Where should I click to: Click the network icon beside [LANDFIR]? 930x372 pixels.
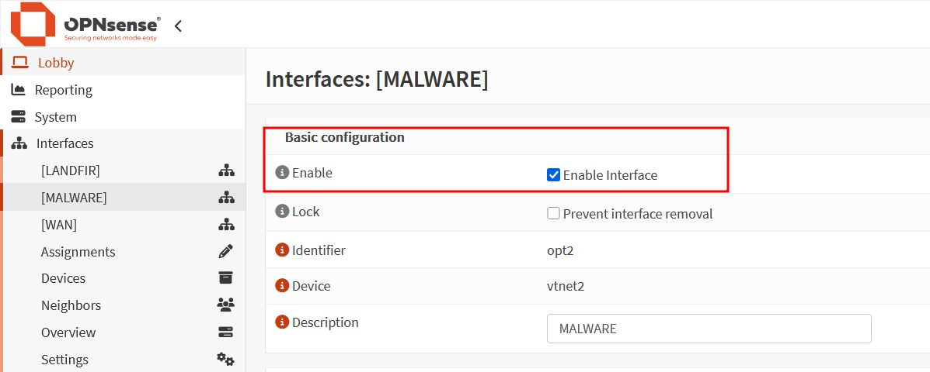tap(225, 171)
